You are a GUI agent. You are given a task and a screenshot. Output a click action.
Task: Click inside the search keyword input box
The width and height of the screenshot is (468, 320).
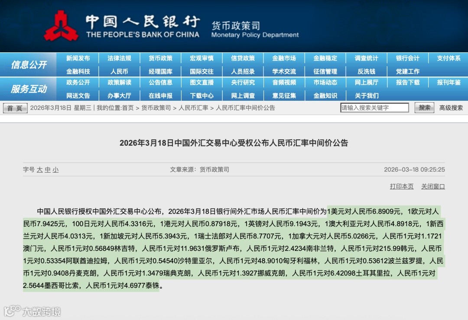(x=374, y=108)
